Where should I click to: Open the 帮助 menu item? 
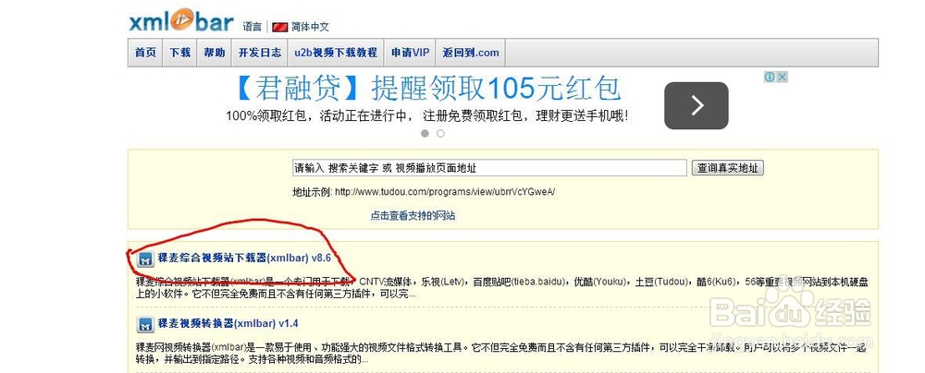pyautogui.click(x=215, y=53)
